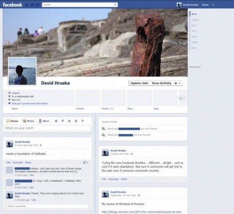Open the gear settings dropdown on the profile
The image size is (234, 214).
tap(178, 83)
